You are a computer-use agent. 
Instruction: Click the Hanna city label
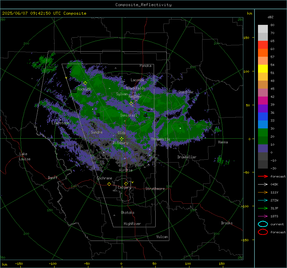(223, 142)
